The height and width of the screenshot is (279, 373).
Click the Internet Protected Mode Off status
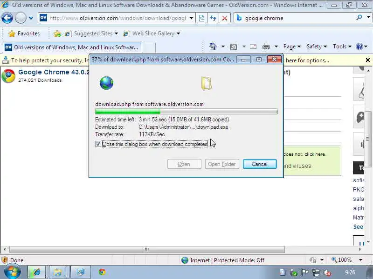coord(223,260)
